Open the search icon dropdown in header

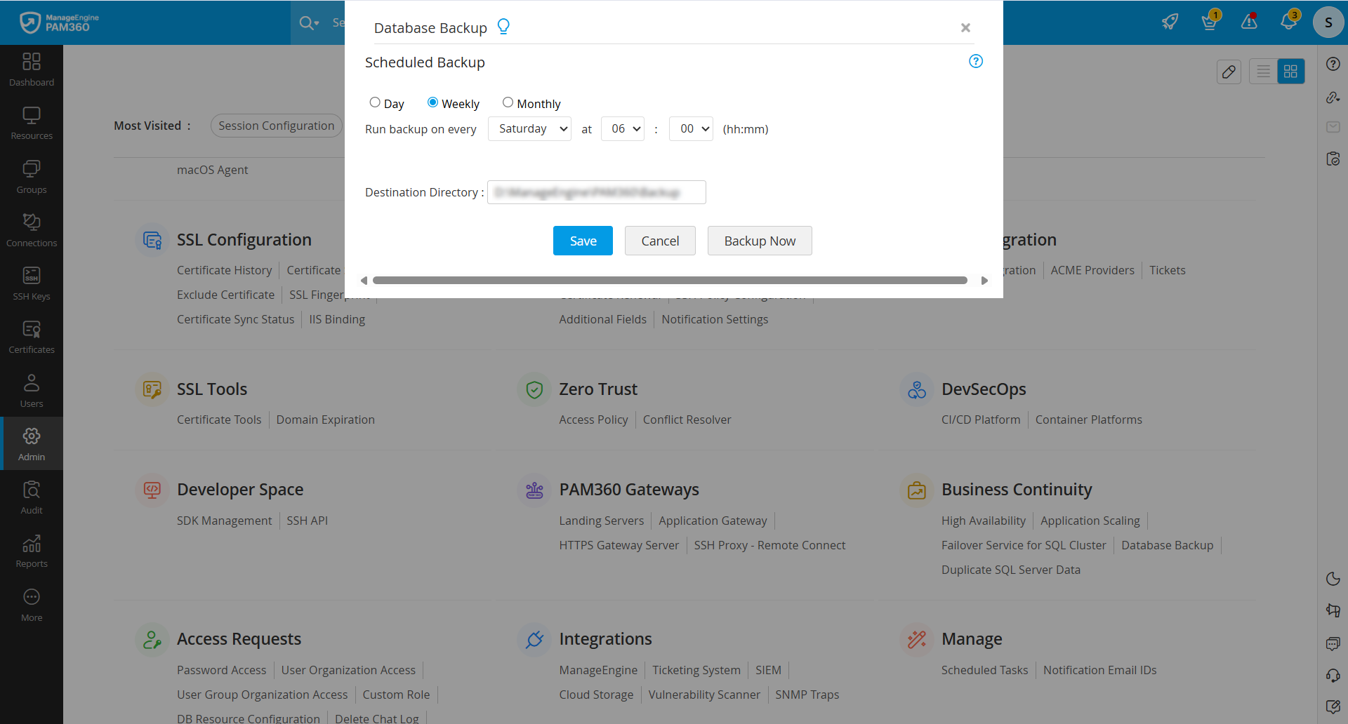tap(309, 23)
